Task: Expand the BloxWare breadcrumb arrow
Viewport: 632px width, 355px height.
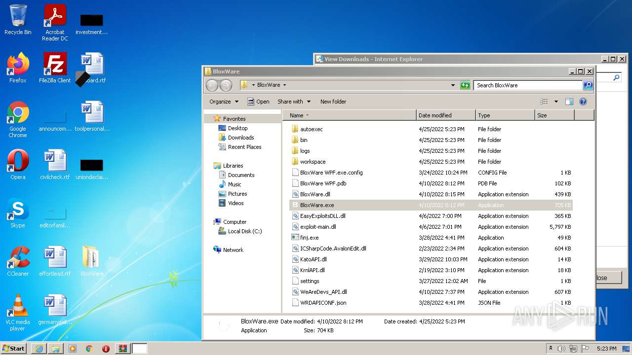Action: pyautogui.click(x=284, y=85)
